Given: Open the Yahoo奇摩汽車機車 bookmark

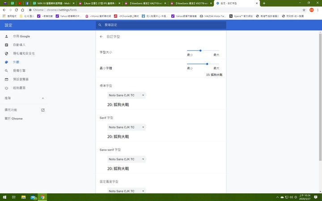Looking at the screenshot, I should click(x=184, y=16).
